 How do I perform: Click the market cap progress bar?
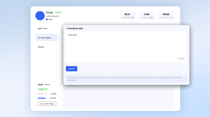(x=43, y=98)
